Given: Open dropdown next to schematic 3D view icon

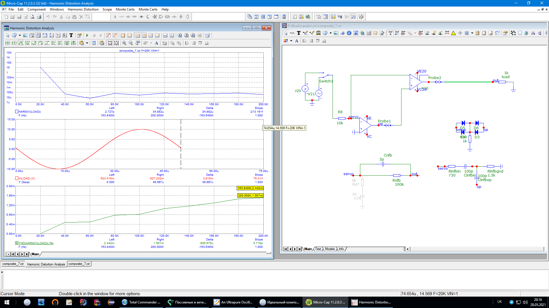Looking at the screenshot, I should tap(331, 33).
